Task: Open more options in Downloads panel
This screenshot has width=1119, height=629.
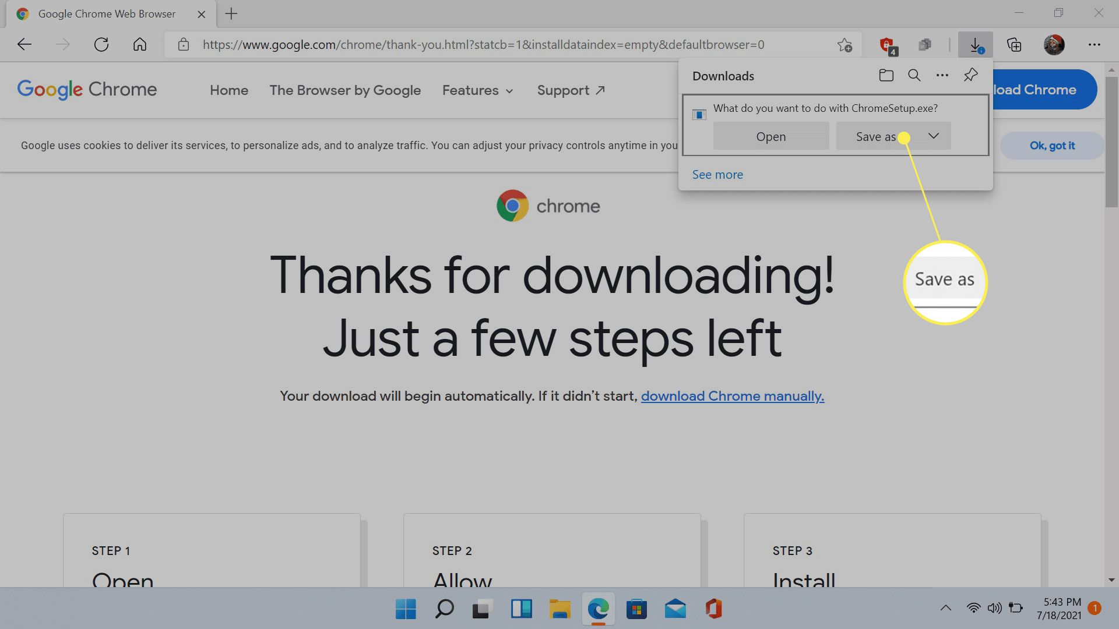Action: [942, 75]
